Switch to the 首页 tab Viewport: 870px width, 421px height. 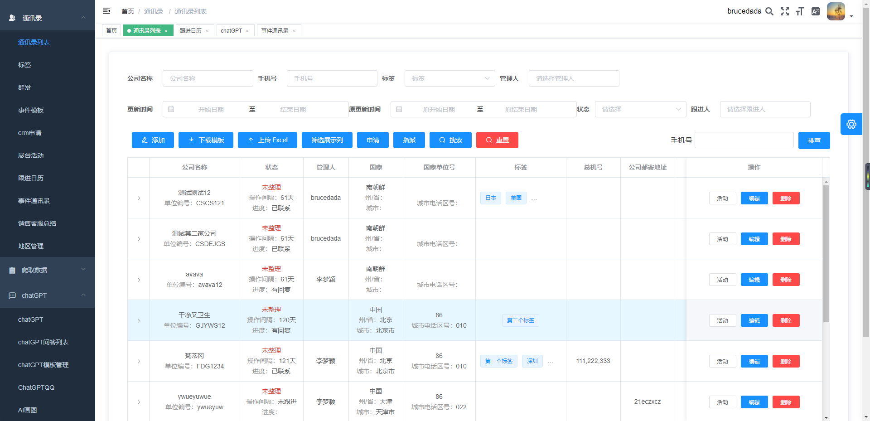(111, 30)
